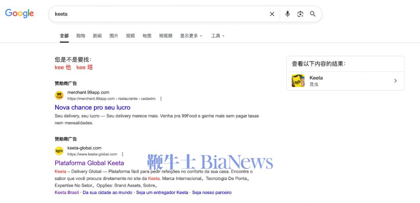Click suggestion 'kee 他'
Screen dimensions: 420x203
63,68
